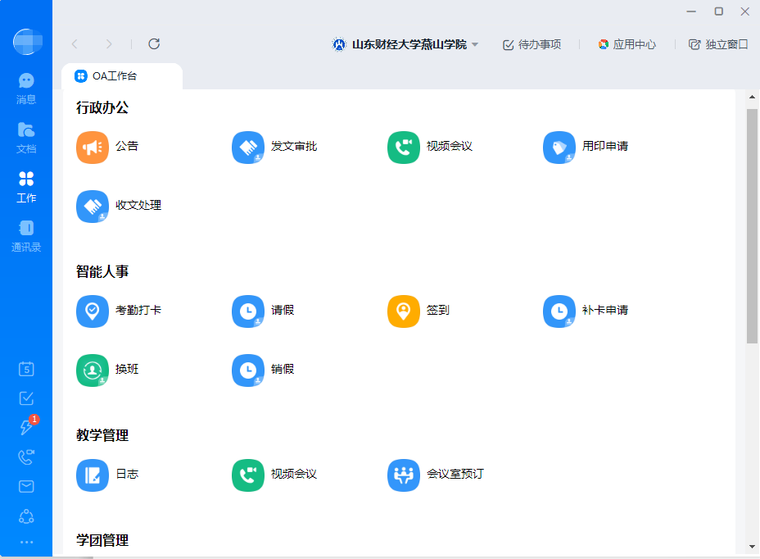Open 待办事项 to-do items
This screenshot has width=760, height=559.
click(532, 44)
